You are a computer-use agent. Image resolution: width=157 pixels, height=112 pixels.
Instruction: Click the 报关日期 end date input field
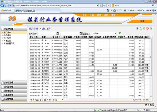(x=70, y=33)
